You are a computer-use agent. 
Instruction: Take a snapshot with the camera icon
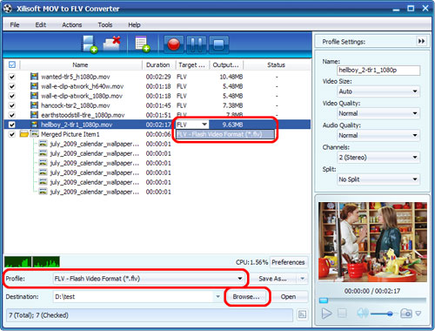(406, 313)
